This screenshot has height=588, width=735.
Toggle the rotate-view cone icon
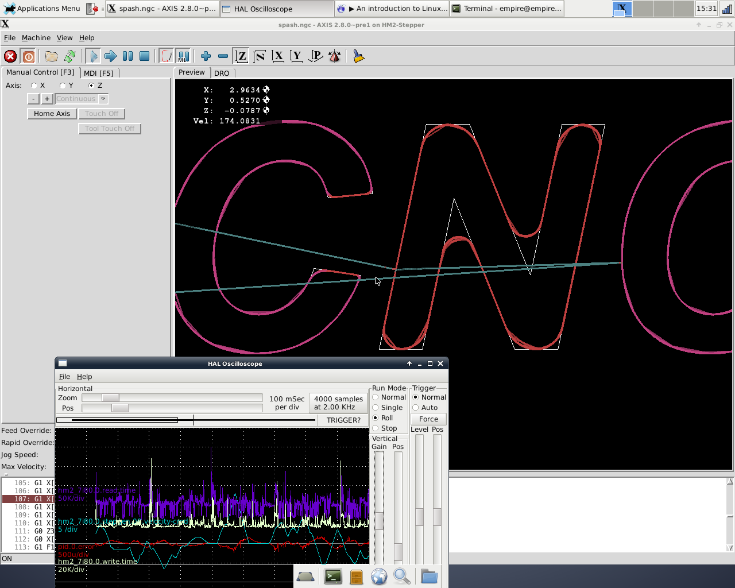point(334,56)
